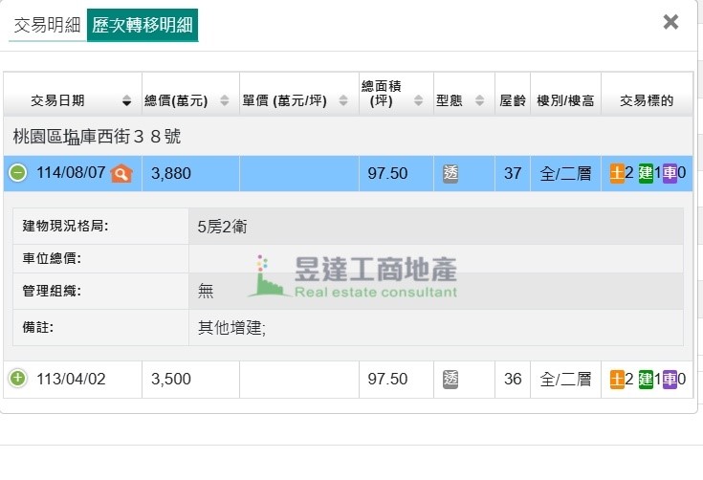Sort table by 總面積 column
The height and width of the screenshot is (480, 703).
point(394,94)
